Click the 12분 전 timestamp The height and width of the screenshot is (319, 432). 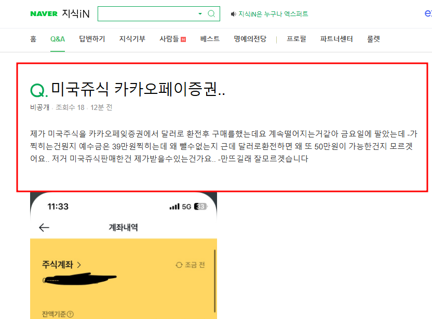(x=101, y=107)
